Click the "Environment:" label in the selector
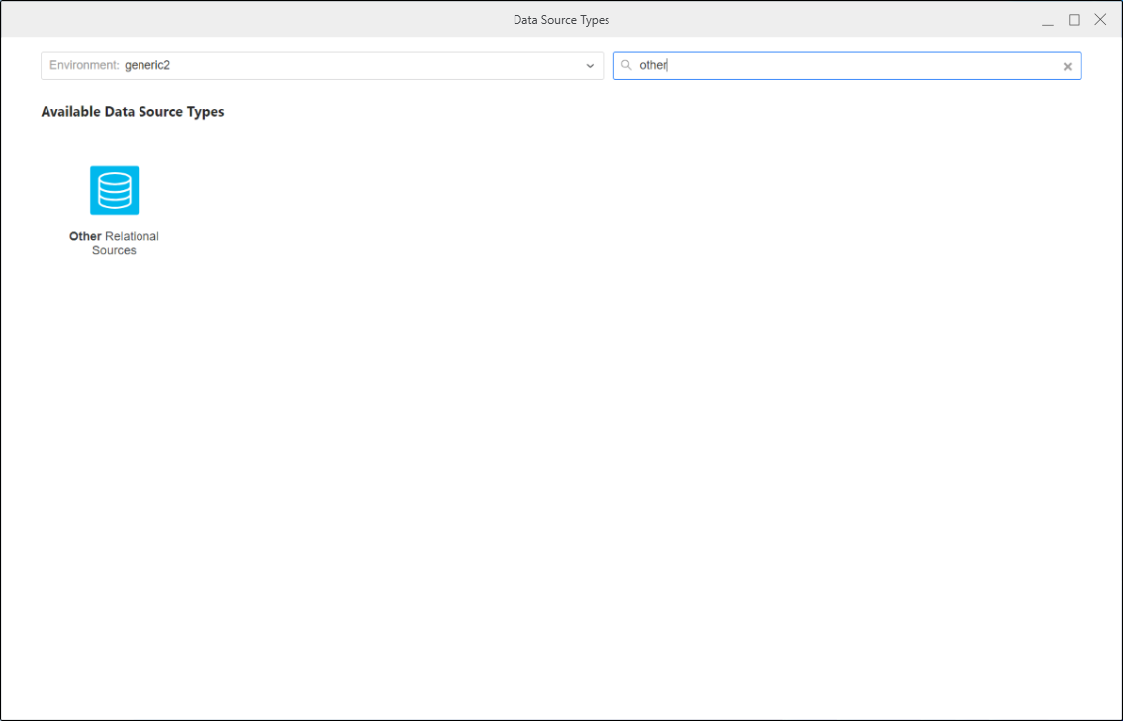This screenshot has width=1123, height=721. pos(84,66)
